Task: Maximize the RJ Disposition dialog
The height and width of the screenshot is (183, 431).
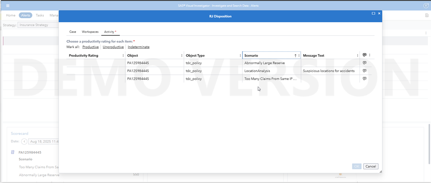Action: tap(373, 13)
